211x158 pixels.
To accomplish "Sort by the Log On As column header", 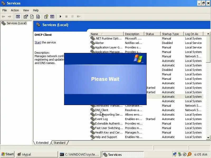I will (193, 34).
